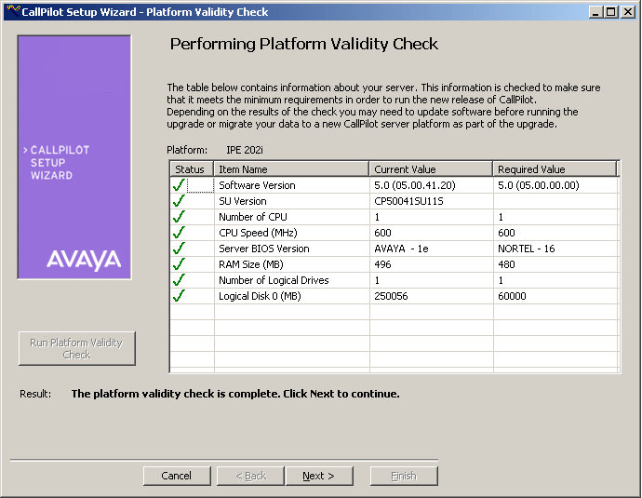Click Run Platform Validity Check button
The image size is (642, 498).
point(77,348)
